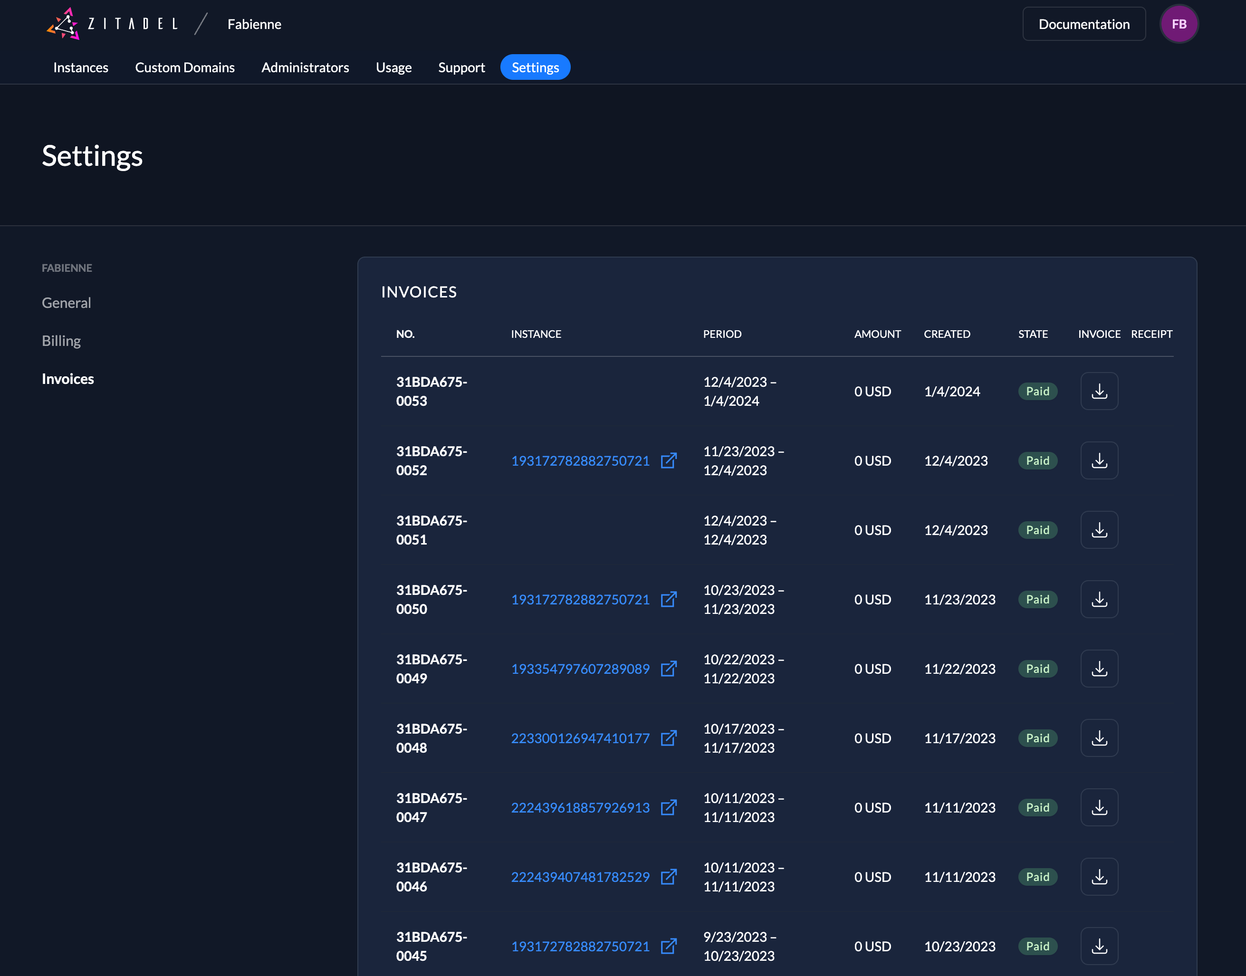Click the INSTANCE column header
The image size is (1246, 976).
[536, 335]
